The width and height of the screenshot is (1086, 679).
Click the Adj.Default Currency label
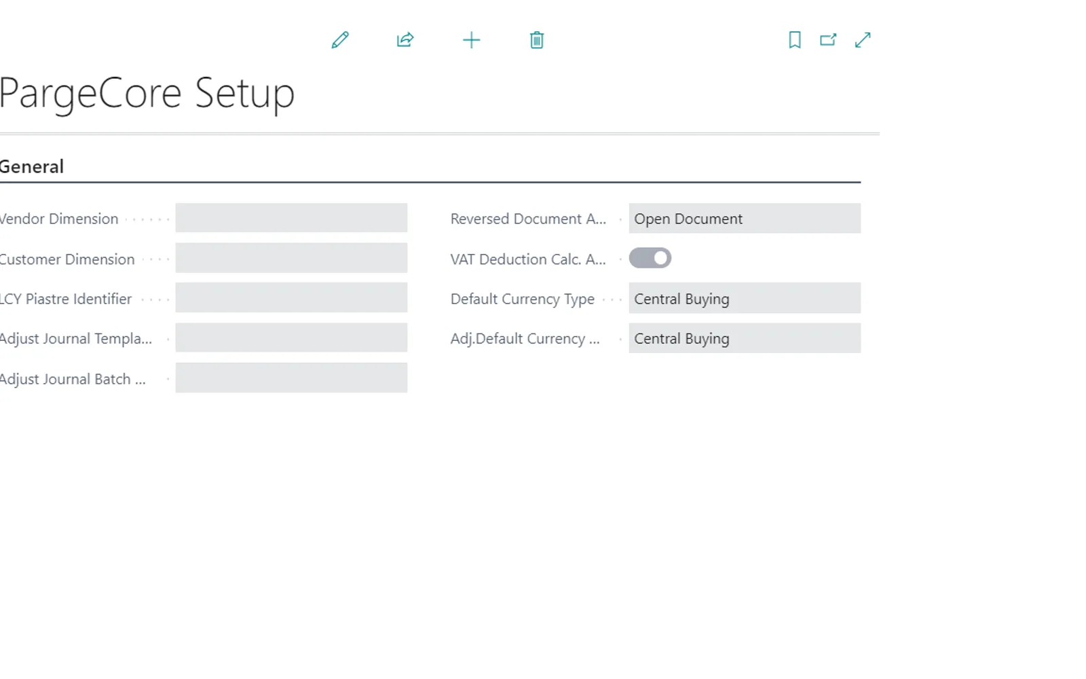[525, 339]
